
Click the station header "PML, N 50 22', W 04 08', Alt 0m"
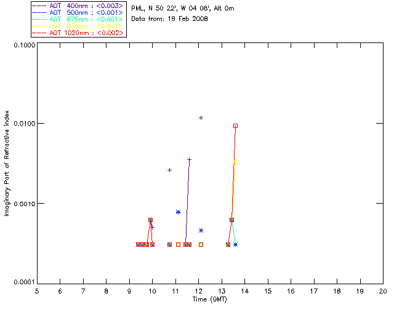(183, 9)
